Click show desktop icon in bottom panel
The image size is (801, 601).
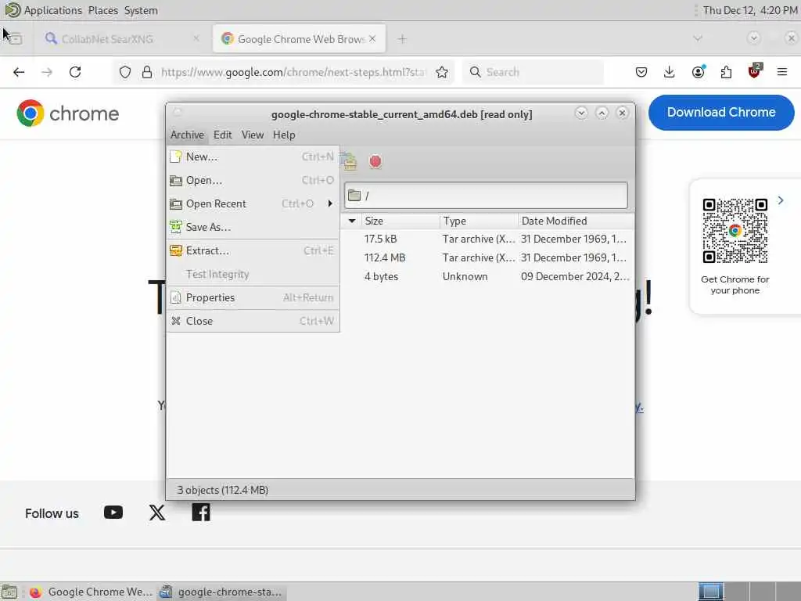coord(9,592)
